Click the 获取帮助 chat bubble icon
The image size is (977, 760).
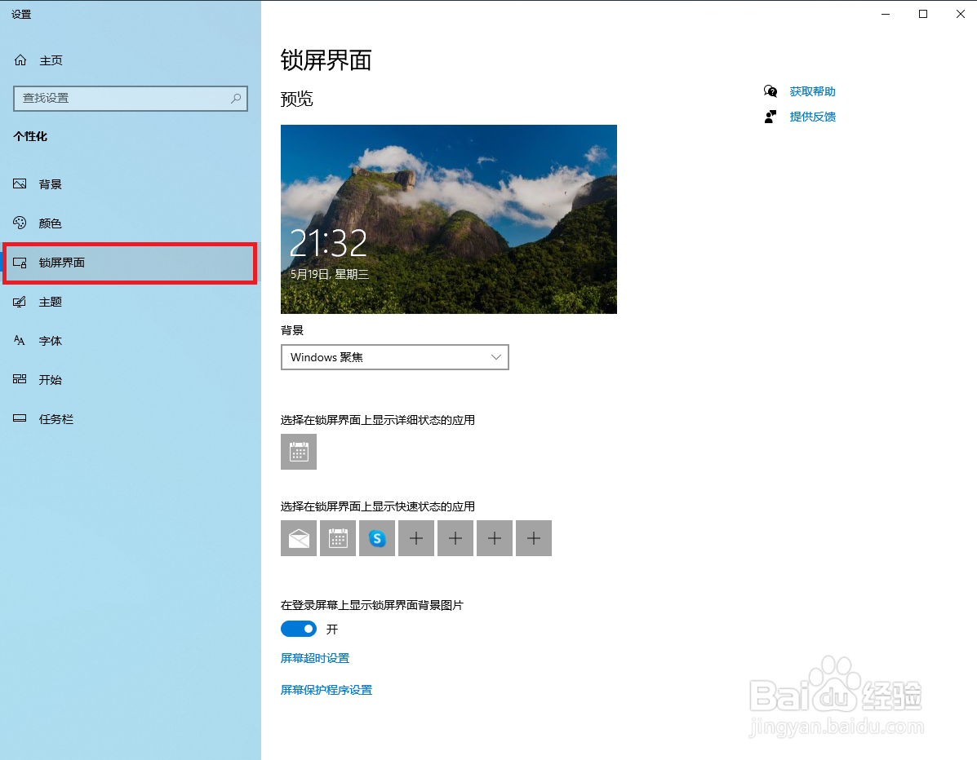pyautogui.click(x=770, y=91)
